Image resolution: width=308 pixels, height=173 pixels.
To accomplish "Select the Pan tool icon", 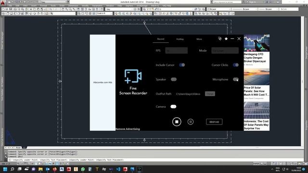I will (63, 9).
